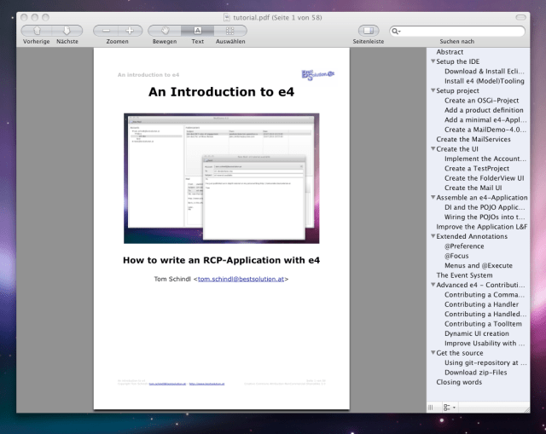Select 'The Event System' in outline
Viewport: 546px width, 434px height.
[x=464, y=275]
